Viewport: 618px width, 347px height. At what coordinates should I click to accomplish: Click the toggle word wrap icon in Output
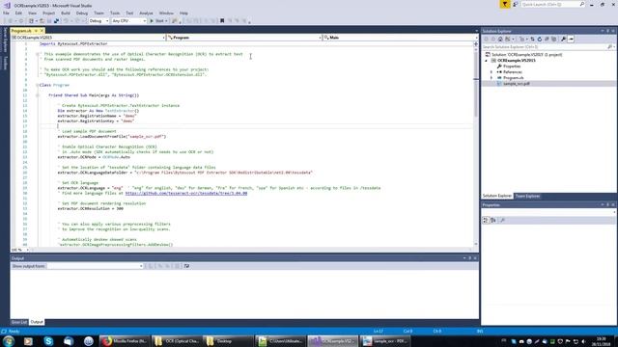tap(186, 266)
